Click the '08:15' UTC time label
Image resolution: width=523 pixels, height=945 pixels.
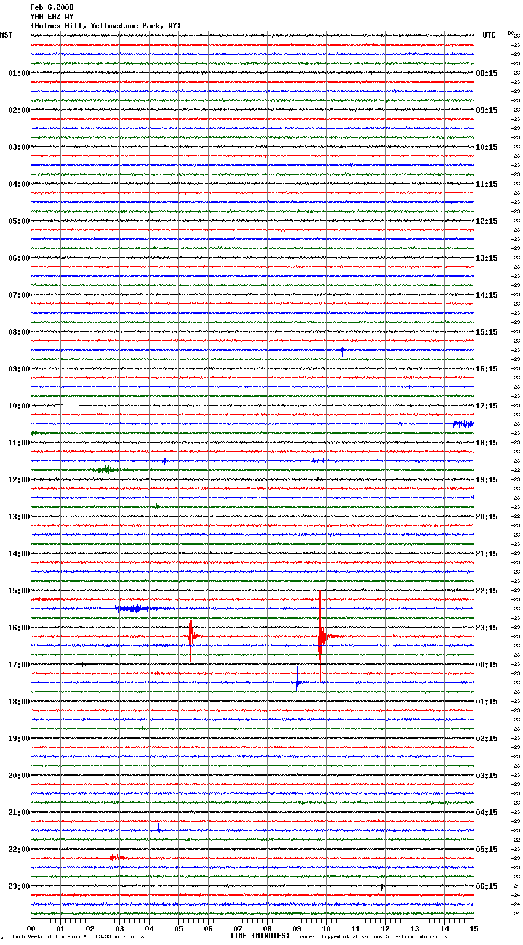(487, 73)
